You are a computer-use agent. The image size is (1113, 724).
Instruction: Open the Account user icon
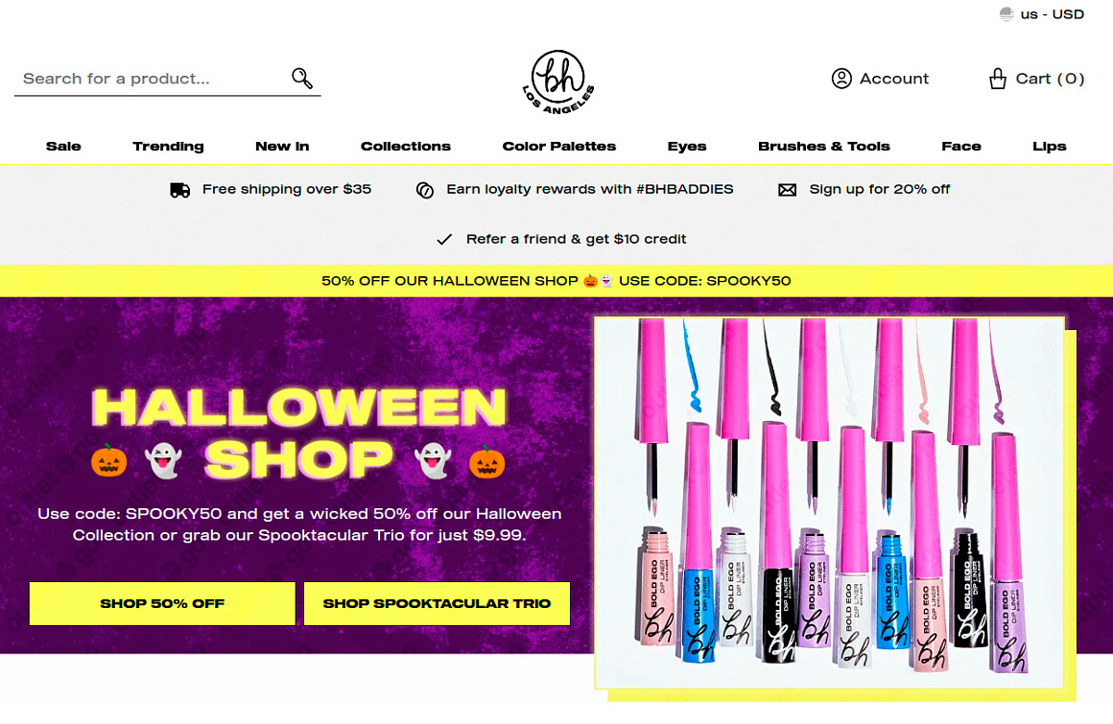pyautogui.click(x=841, y=78)
